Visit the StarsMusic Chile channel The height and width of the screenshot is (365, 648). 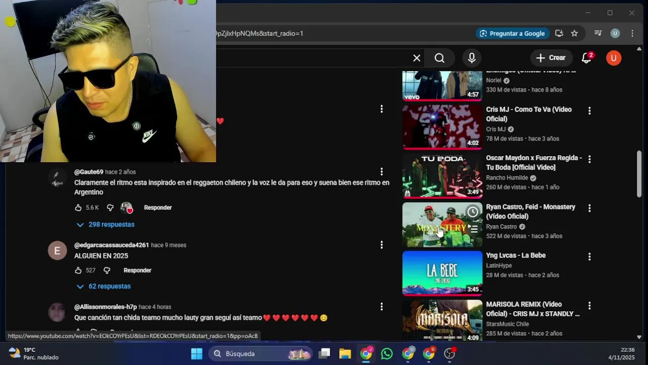coord(507,324)
